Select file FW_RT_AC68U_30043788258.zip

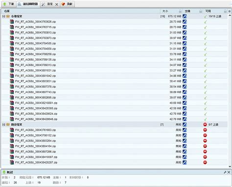36,54
